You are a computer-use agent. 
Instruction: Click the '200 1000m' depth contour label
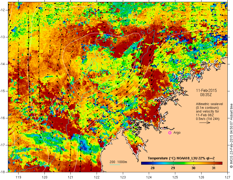tap(118, 162)
